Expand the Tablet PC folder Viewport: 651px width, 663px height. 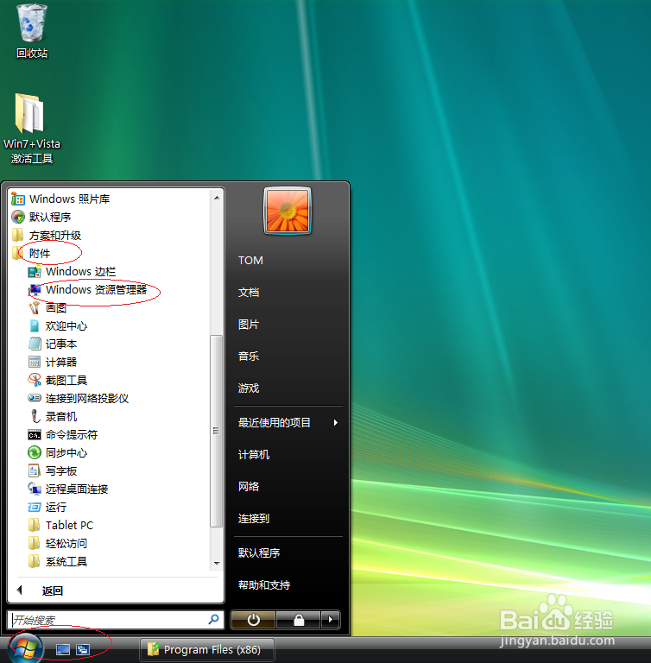pyautogui.click(x=61, y=525)
